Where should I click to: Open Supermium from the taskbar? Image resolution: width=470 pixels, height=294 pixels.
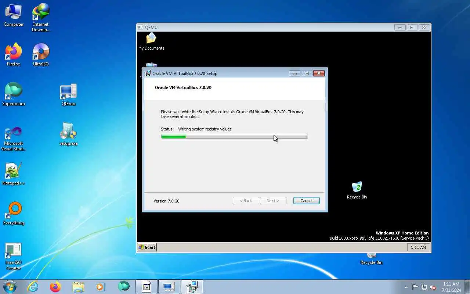[124, 287]
